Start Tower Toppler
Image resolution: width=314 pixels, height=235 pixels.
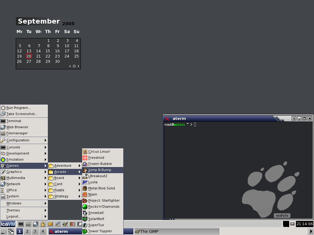pyautogui.click(x=102, y=231)
